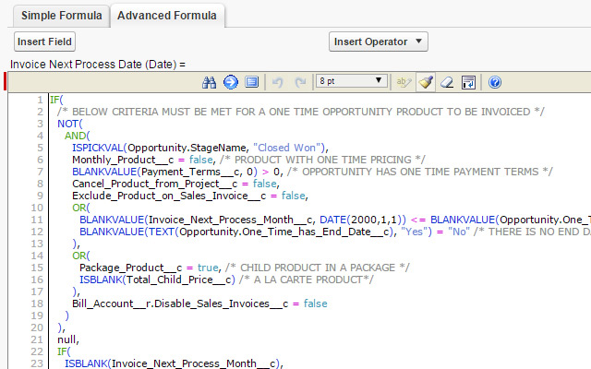Open the search binoculars tool
This screenshot has height=369, width=591.
tap(209, 82)
